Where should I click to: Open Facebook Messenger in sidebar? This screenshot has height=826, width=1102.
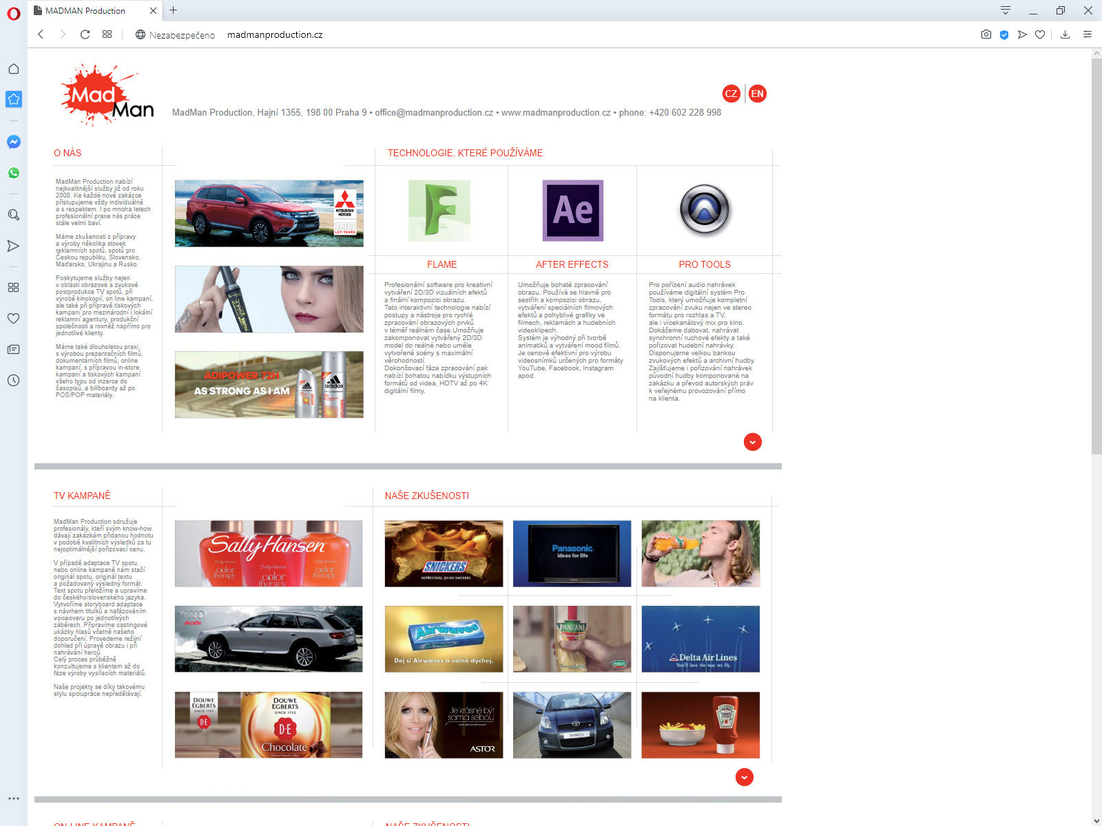[13, 142]
